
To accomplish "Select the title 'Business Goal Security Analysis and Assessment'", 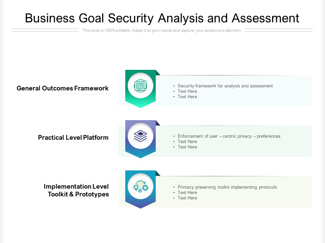I will (x=162, y=18).
